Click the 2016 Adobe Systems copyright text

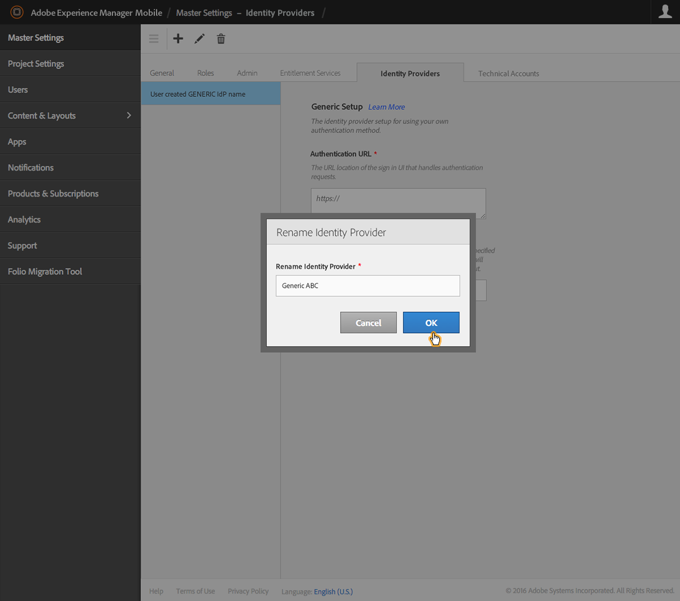coord(590,591)
